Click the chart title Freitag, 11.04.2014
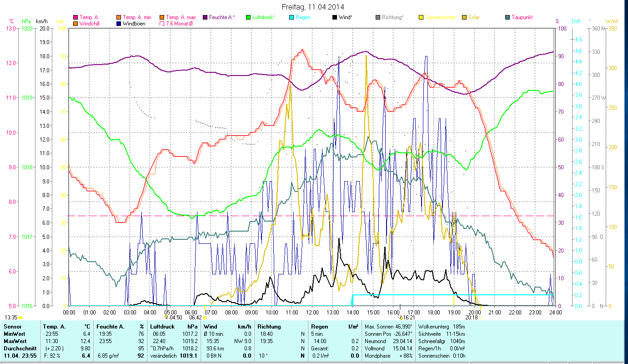The image size is (628, 364). 313,7
